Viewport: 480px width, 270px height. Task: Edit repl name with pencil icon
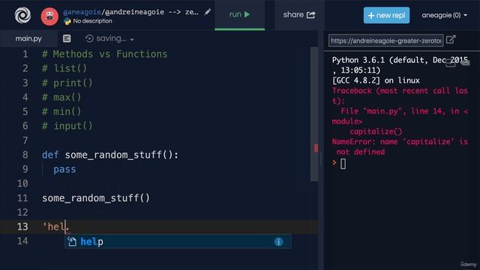click(208, 12)
